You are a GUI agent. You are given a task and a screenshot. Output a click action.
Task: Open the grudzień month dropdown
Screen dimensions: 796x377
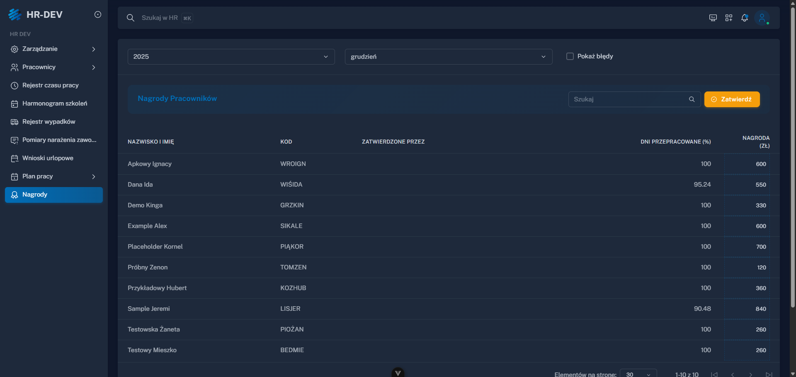pyautogui.click(x=448, y=57)
